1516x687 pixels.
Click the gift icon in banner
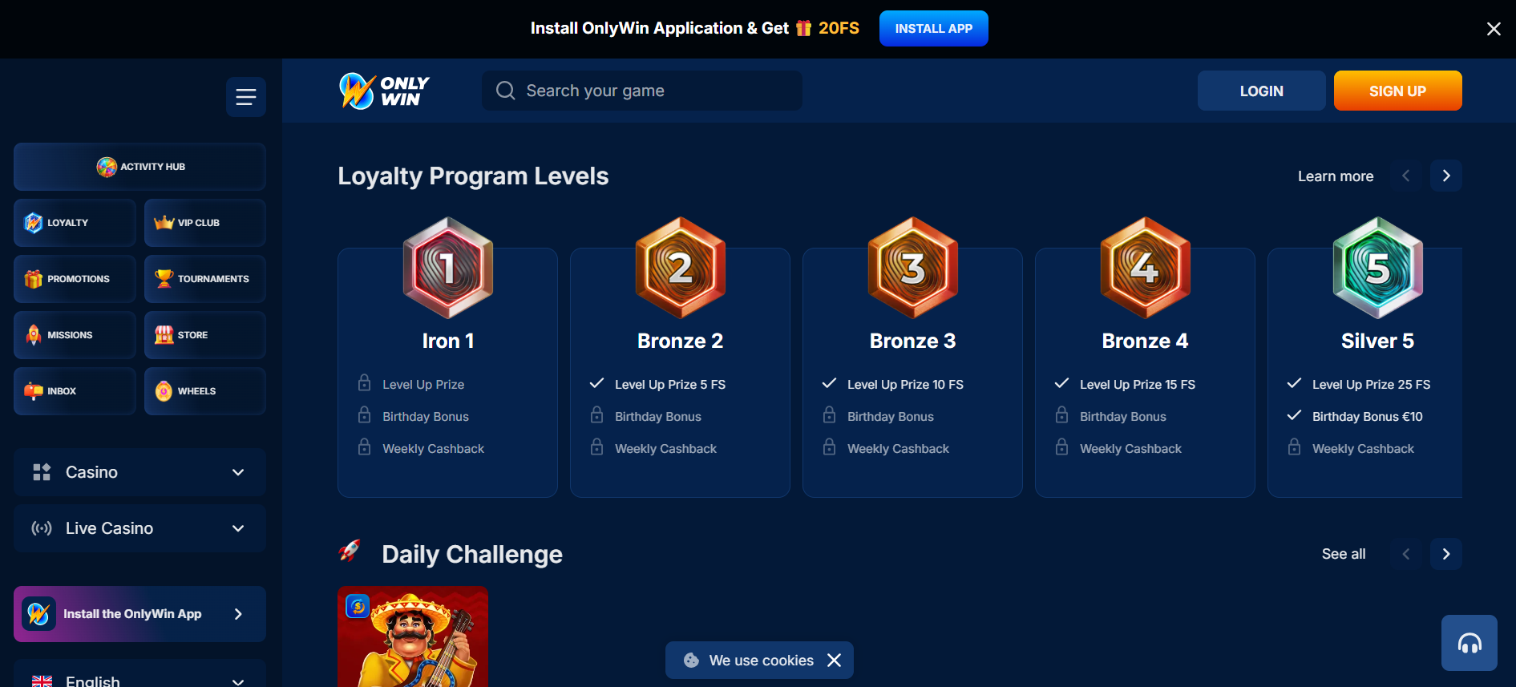[x=803, y=28]
